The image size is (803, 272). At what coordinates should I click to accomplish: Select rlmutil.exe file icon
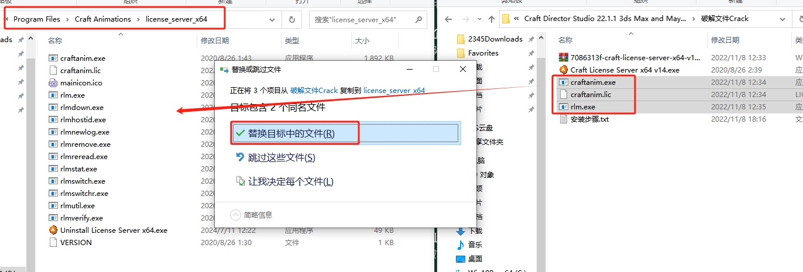coord(53,205)
